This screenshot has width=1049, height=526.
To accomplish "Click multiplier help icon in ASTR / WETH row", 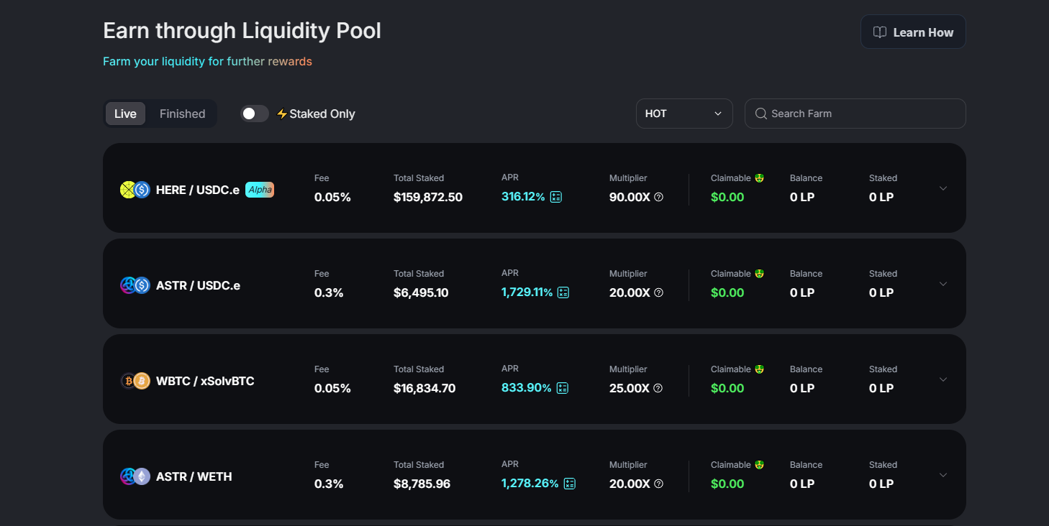I will (x=658, y=484).
